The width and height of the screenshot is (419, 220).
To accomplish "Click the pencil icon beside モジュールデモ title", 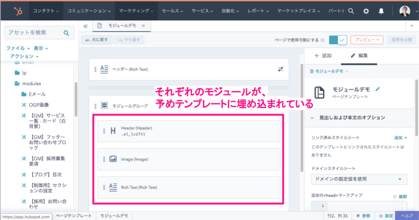I will click(x=378, y=89).
